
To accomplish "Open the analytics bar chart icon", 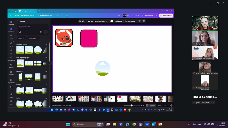I will tap(133, 16).
